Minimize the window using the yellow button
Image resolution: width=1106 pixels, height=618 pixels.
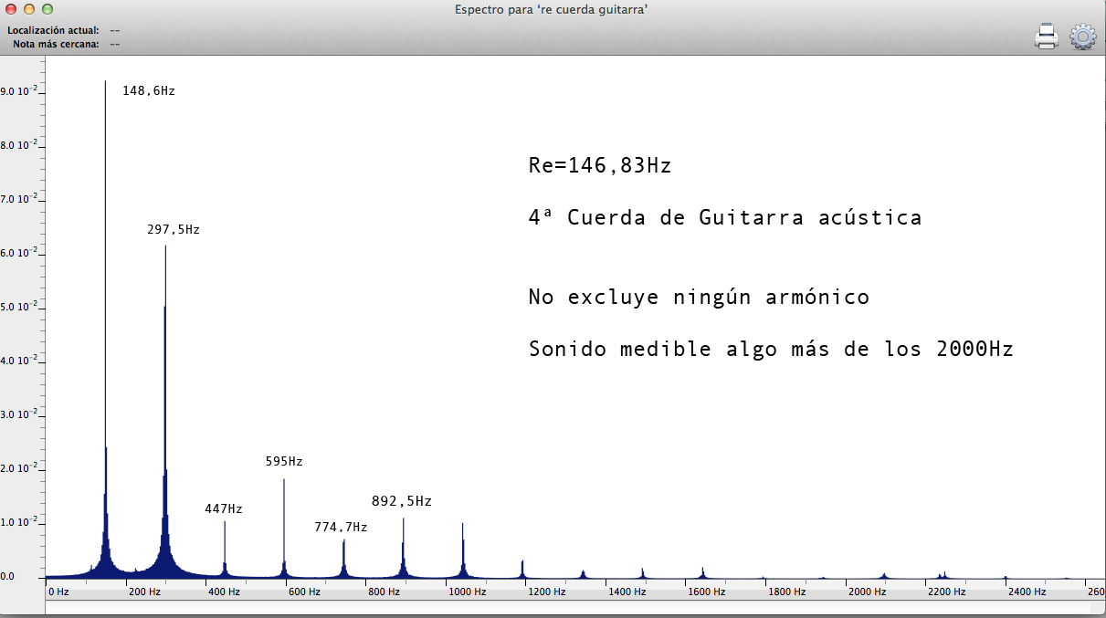28,9
